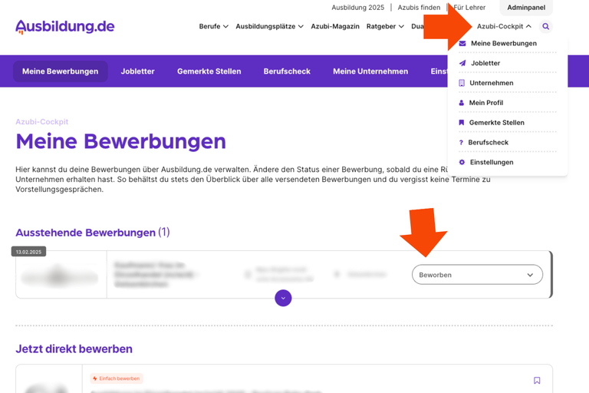
Task: Select Meine Bewerbungen in dropdown menu
Action: 504,43
